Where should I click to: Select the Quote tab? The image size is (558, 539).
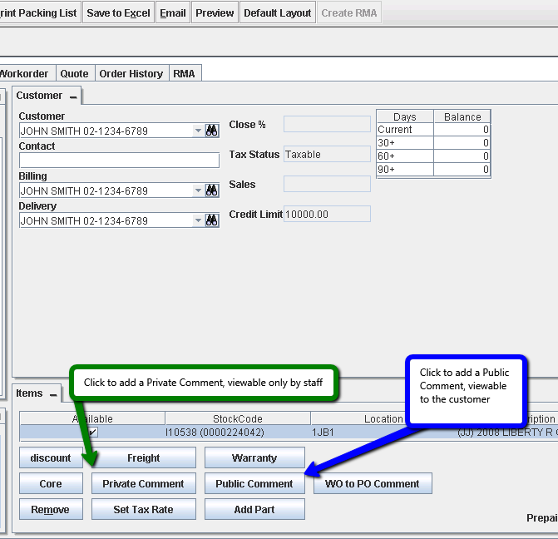tap(75, 74)
